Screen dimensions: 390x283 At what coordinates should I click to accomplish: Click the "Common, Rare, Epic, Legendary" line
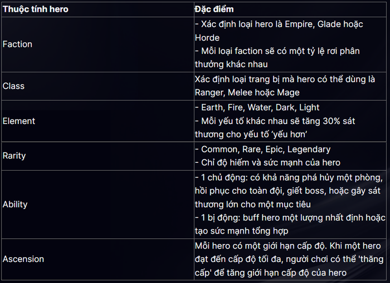coord(262,149)
